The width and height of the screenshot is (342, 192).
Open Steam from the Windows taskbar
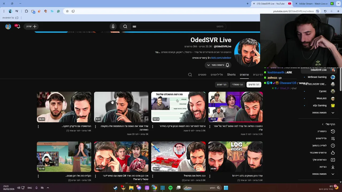pos(115,188)
